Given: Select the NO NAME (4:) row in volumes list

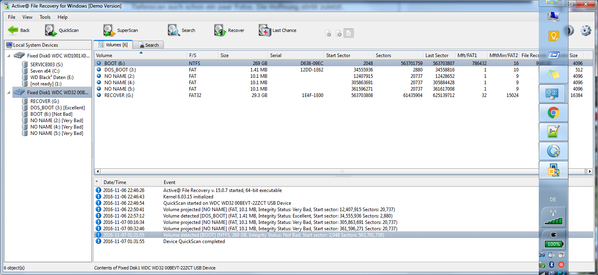Looking at the screenshot, I should point(343,83).
